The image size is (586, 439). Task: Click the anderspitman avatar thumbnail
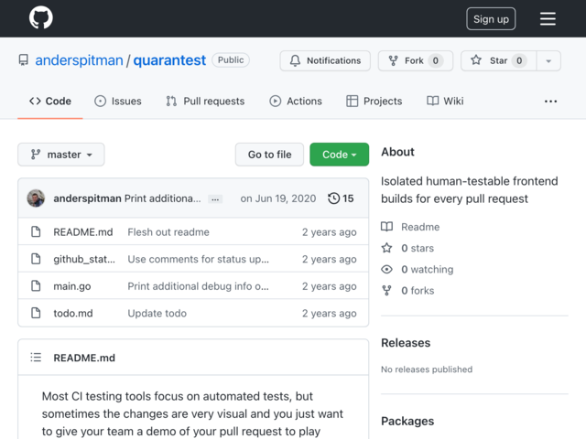coord(36,198)
